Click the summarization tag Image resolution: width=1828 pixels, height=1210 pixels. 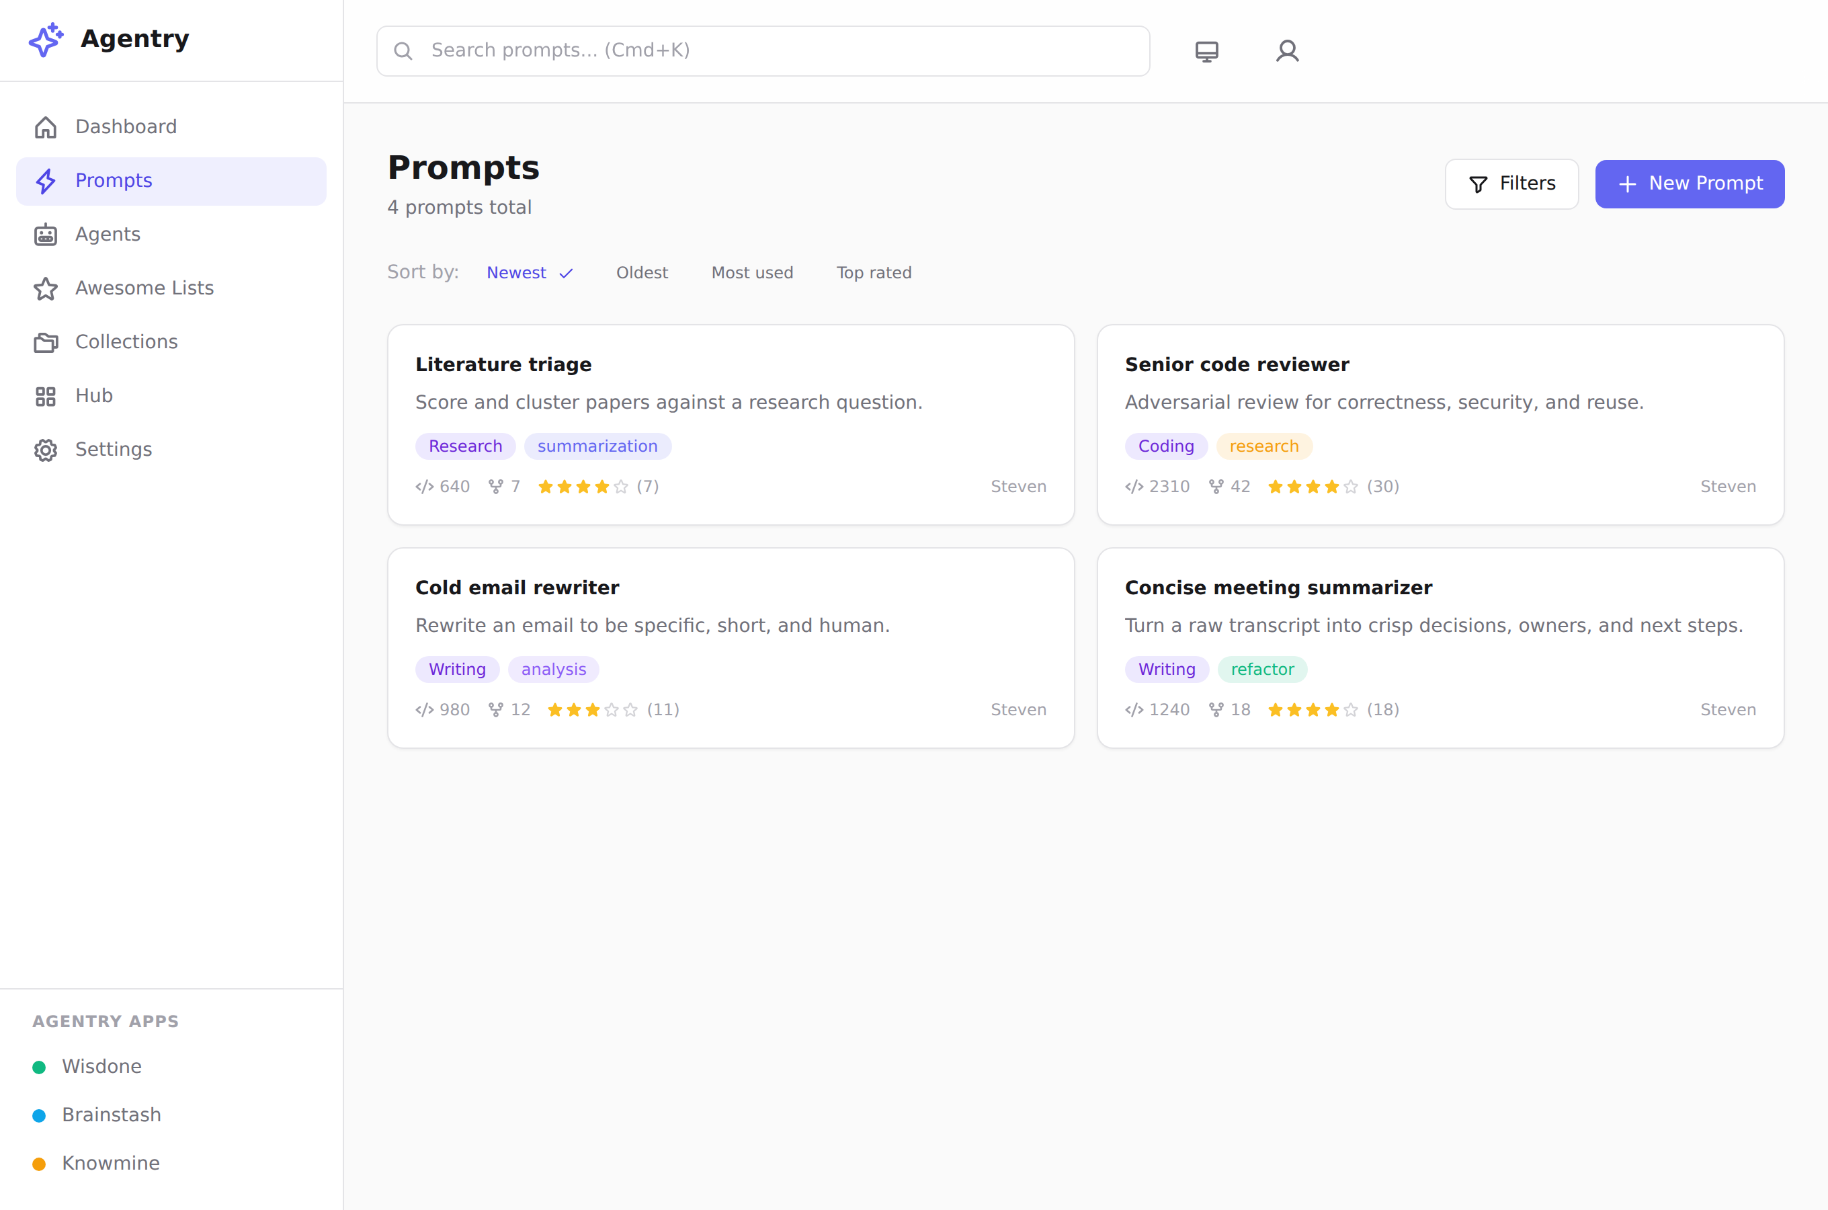pos(597,446)
